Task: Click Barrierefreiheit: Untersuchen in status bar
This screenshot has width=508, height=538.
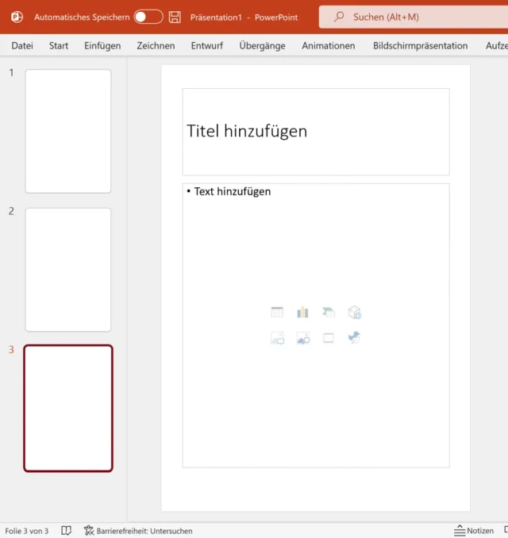Action: click(137, 531)
